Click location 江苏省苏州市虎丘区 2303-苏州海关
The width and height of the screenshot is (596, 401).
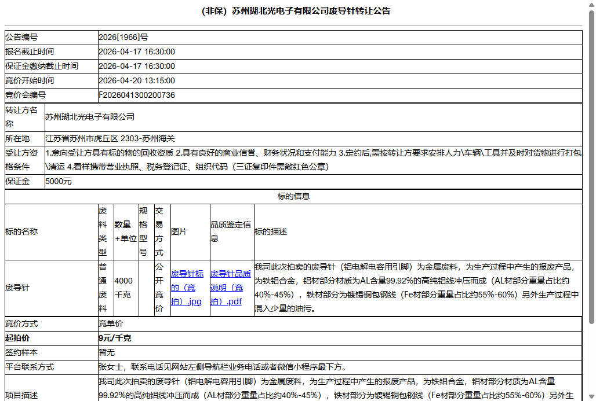(110, 138)
